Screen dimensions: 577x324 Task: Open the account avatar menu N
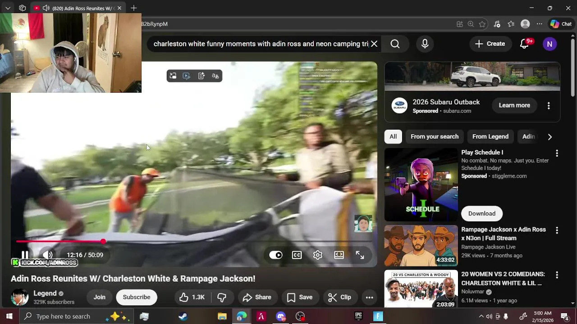point(550,44)
